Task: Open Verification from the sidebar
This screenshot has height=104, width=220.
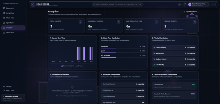Action: 13,33
